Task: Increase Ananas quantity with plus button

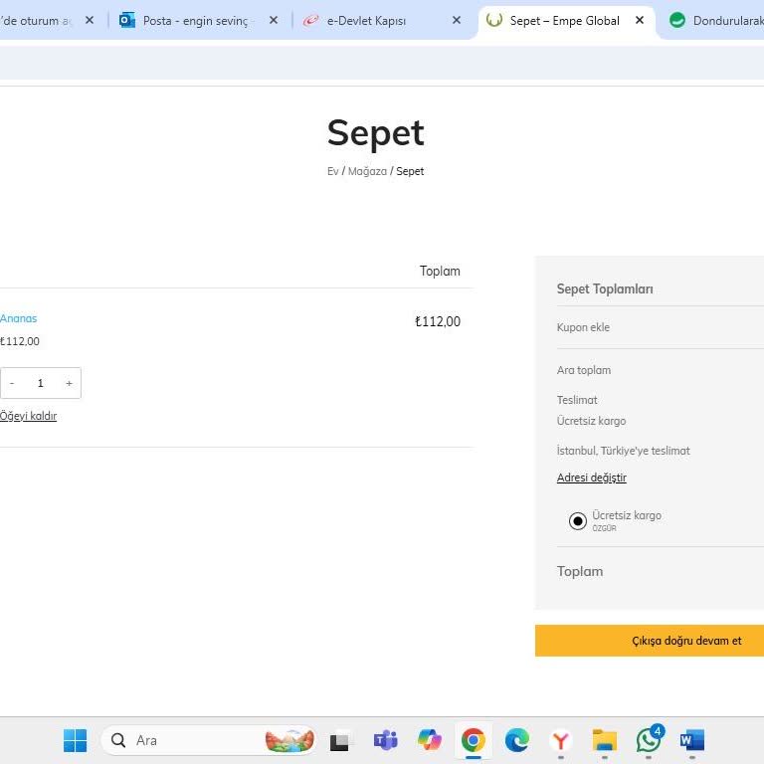Action: tap(70, 383)
